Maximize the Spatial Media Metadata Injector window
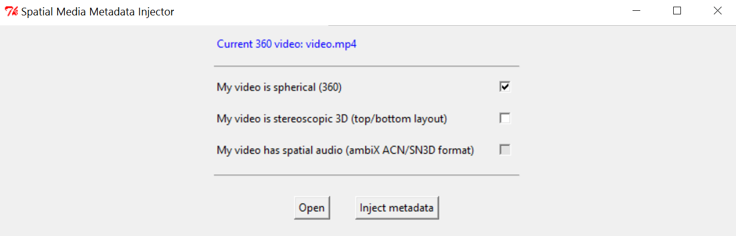The height and width of the screenshot is (236, 736). pos(677,11)
